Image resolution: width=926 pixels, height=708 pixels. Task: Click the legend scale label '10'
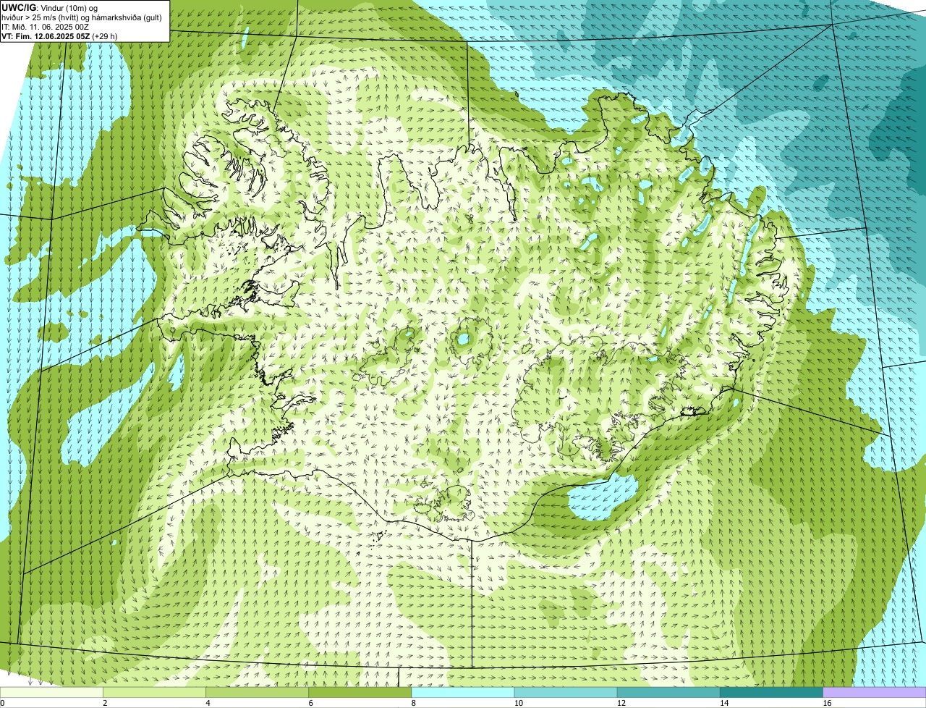click(x=518, y=703)
